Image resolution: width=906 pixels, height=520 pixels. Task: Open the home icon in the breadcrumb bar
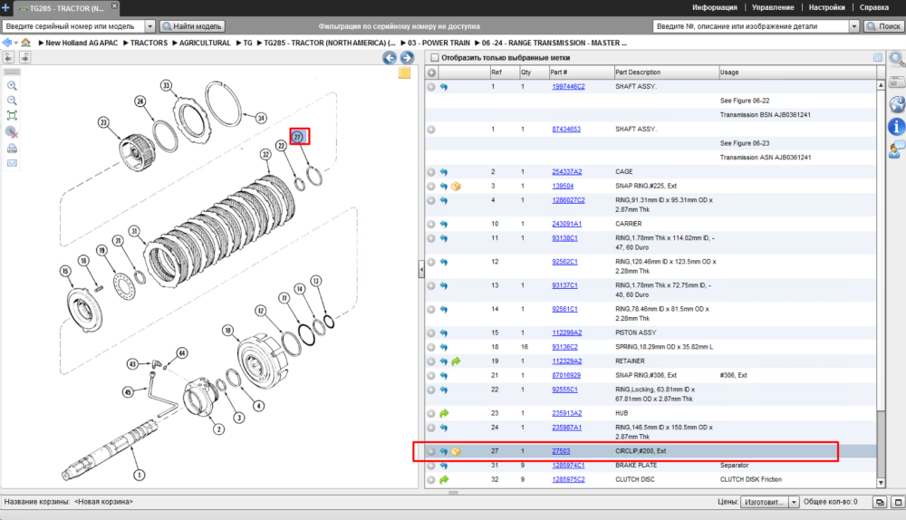point(26,43)
